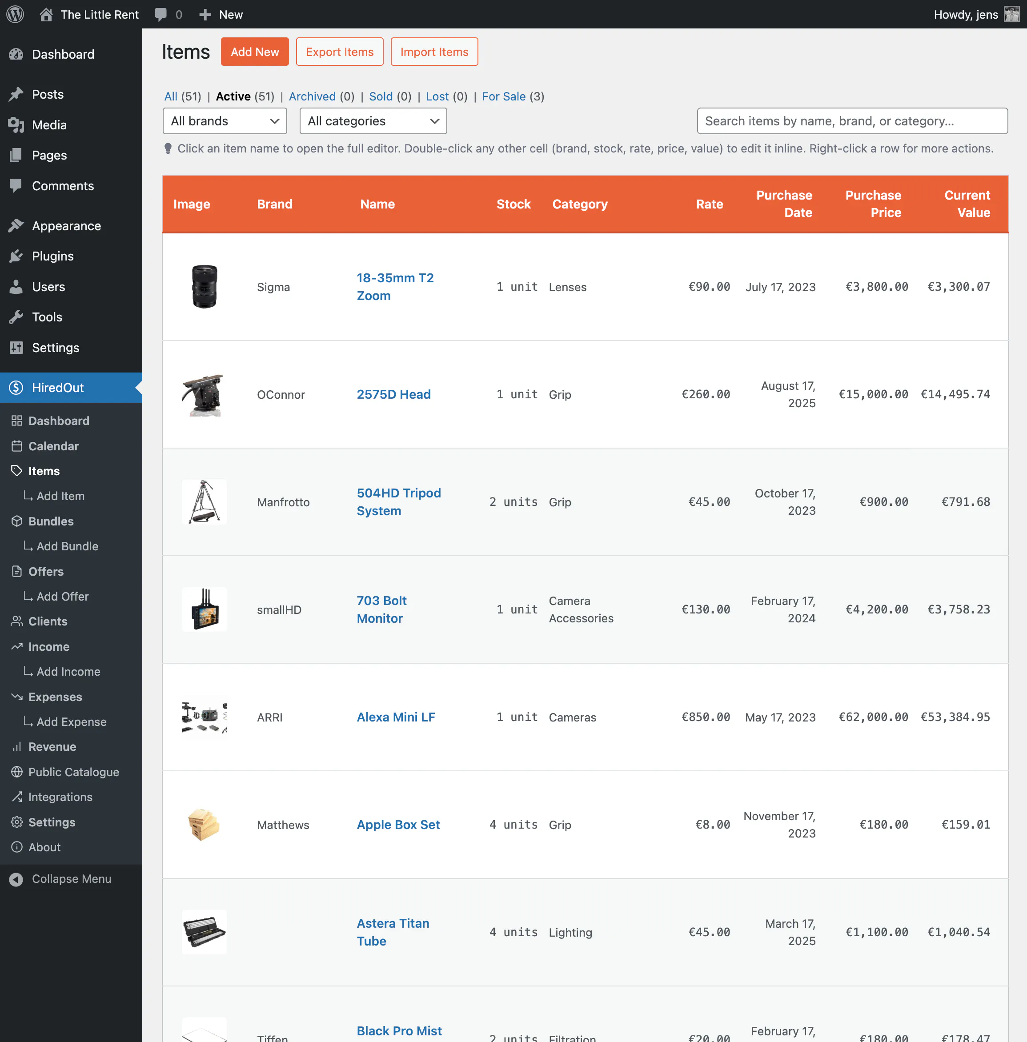Switch to the Sold filter
This screenshot has height=1042, width=1027.
(381, 96)
